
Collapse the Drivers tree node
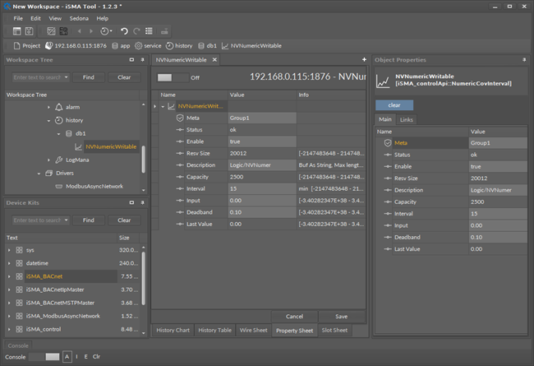click(39, 174)
